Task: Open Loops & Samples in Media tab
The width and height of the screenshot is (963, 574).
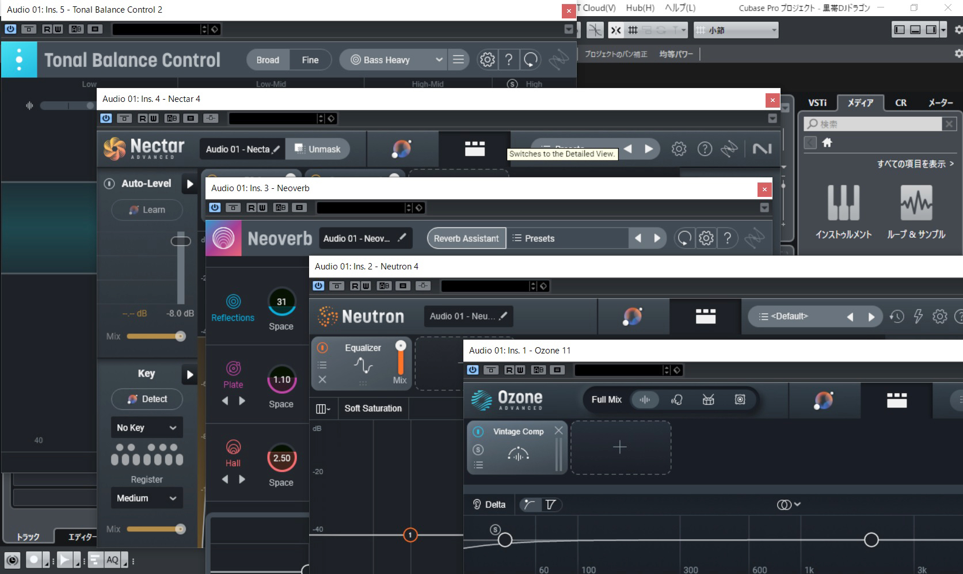Action: pyautogui.click(x=916, y=212)
